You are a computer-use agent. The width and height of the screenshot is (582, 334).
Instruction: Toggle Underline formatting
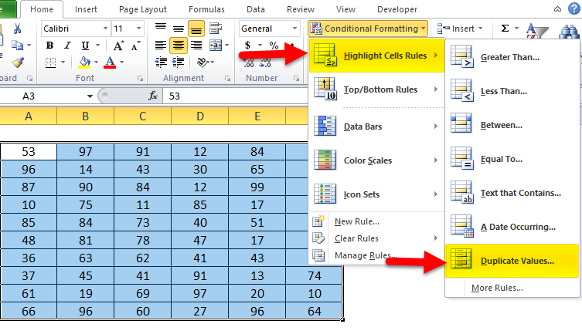pos(85,46)
